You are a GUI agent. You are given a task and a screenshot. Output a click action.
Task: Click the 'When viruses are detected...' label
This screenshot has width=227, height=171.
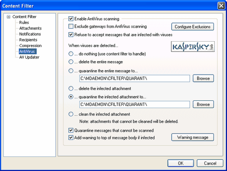click(x=93, y=46)
